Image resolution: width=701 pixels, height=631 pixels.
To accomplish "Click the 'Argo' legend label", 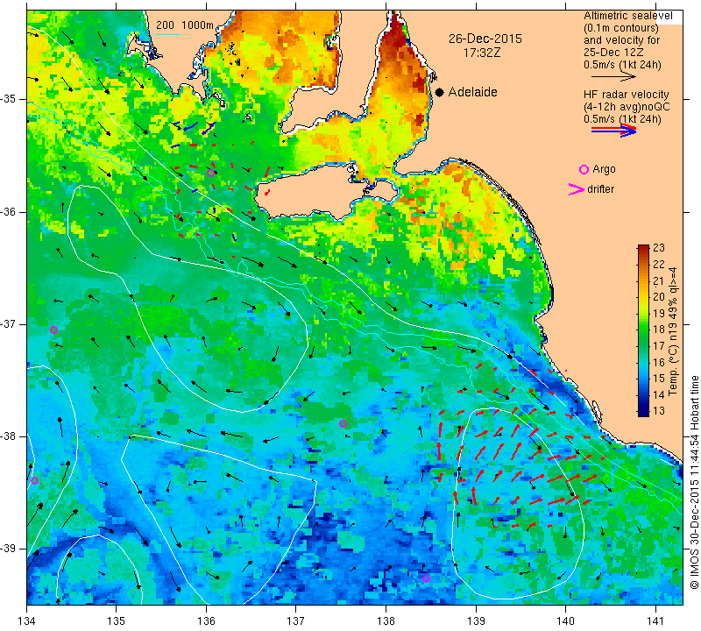I will (x=604, y=169).
